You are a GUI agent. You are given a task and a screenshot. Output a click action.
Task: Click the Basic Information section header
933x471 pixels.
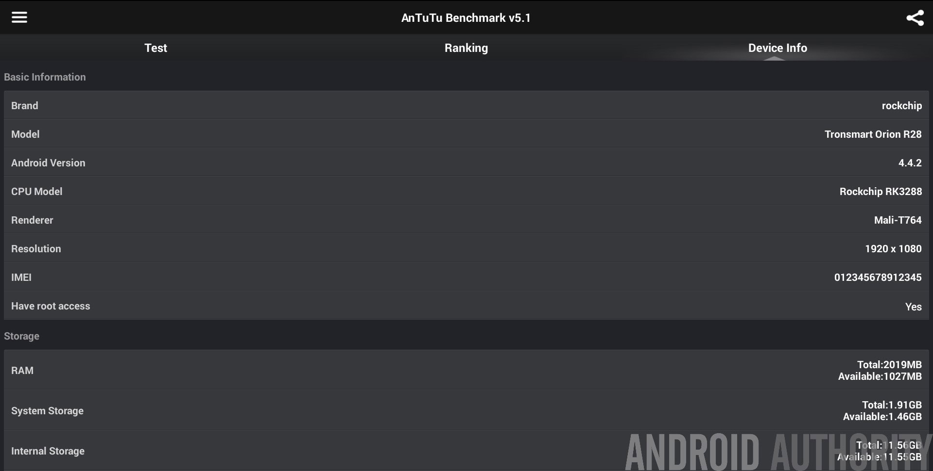pos(45,77)
